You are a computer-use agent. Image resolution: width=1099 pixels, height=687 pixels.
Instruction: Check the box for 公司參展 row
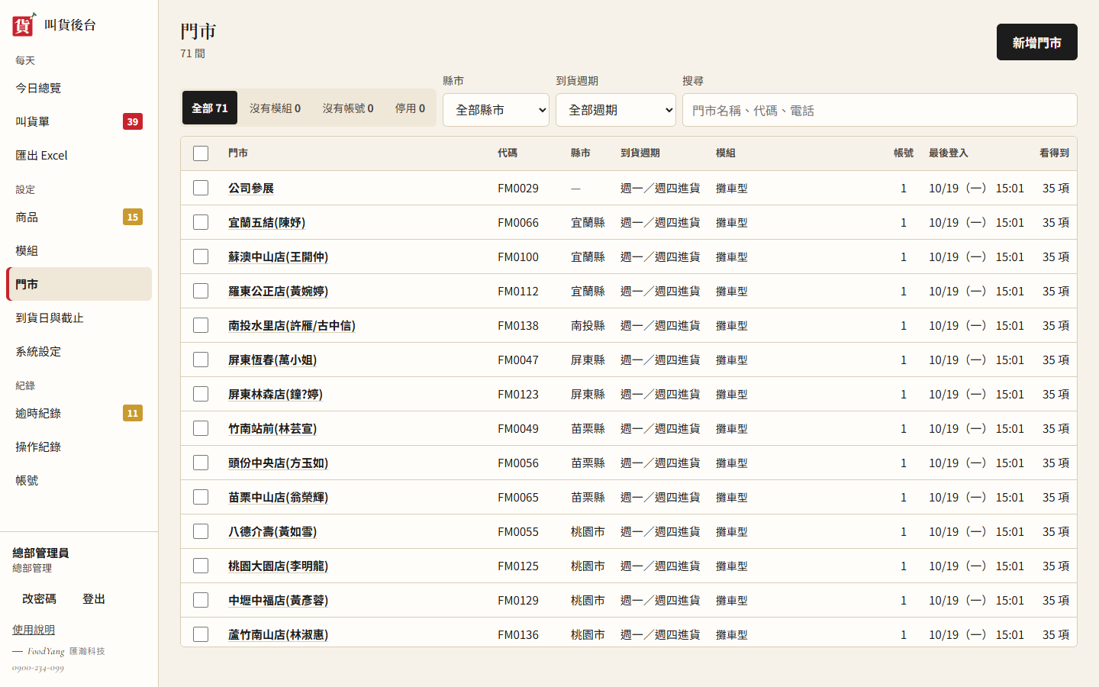201,188
